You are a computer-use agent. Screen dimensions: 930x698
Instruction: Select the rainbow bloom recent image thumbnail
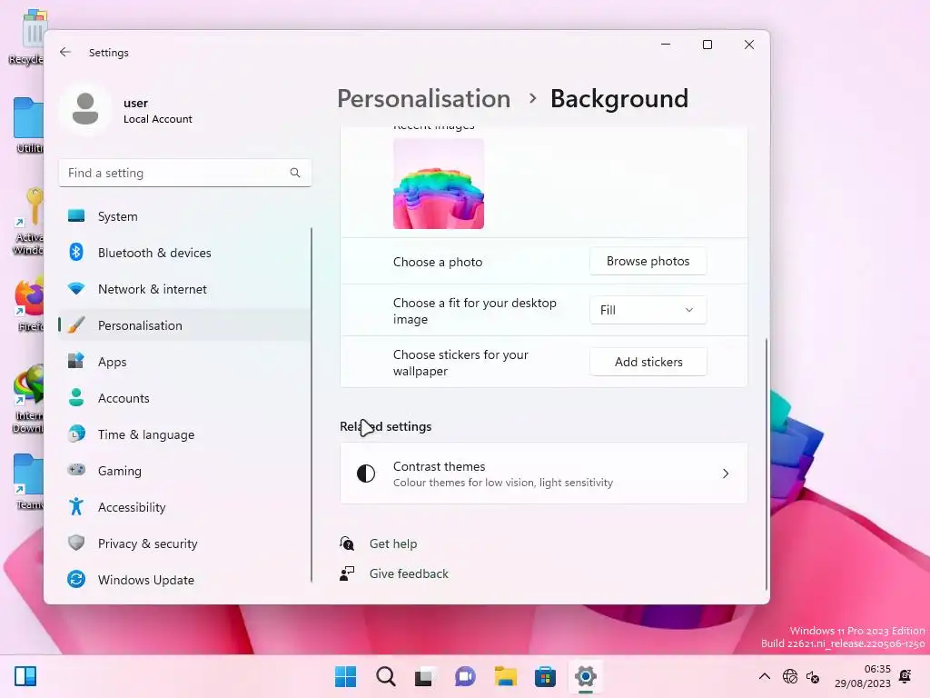click(x=439, y=184)
